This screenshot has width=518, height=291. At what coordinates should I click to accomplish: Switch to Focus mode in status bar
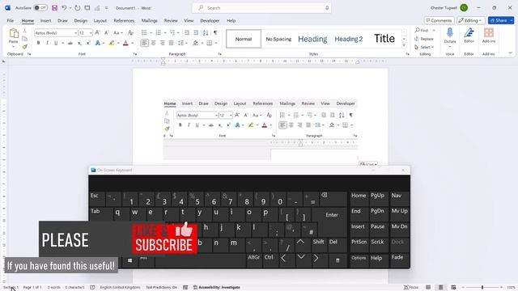click(x=411, y=288)
